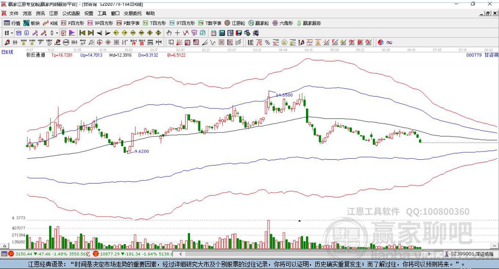Open the 9P四方形 tool
The height and width of the screenshot is (269, 499).
pos(100,23)
